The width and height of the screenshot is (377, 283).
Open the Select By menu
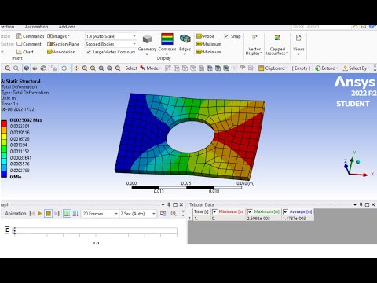[356, 68]
